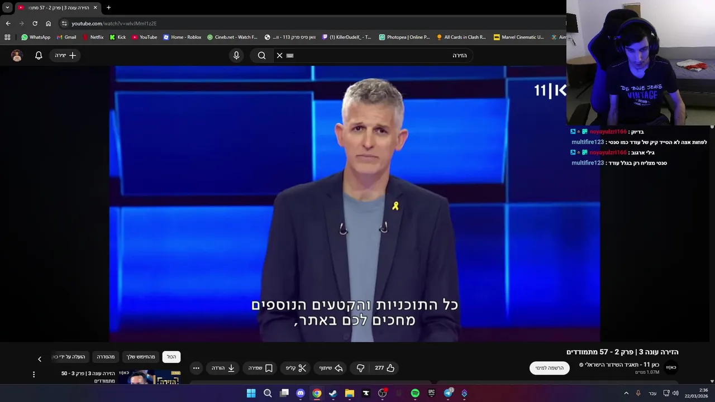Click the שמירה save button
Screen dimensions: 715x402
click(x=260, y=368)
